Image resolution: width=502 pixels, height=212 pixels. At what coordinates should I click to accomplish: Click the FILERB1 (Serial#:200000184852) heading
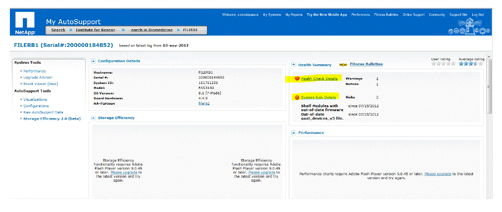(x=64, y=45)
